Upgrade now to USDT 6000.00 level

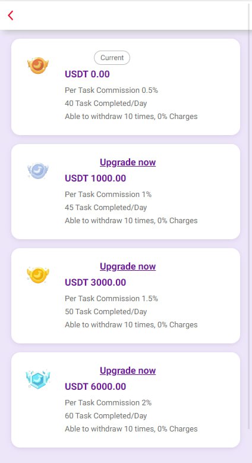click(128, 371)
